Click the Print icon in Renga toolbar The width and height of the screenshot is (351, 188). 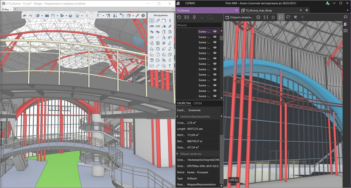(70, 15)
